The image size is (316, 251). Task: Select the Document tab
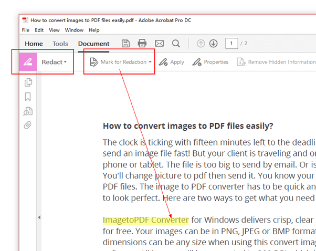coord(94,44)
